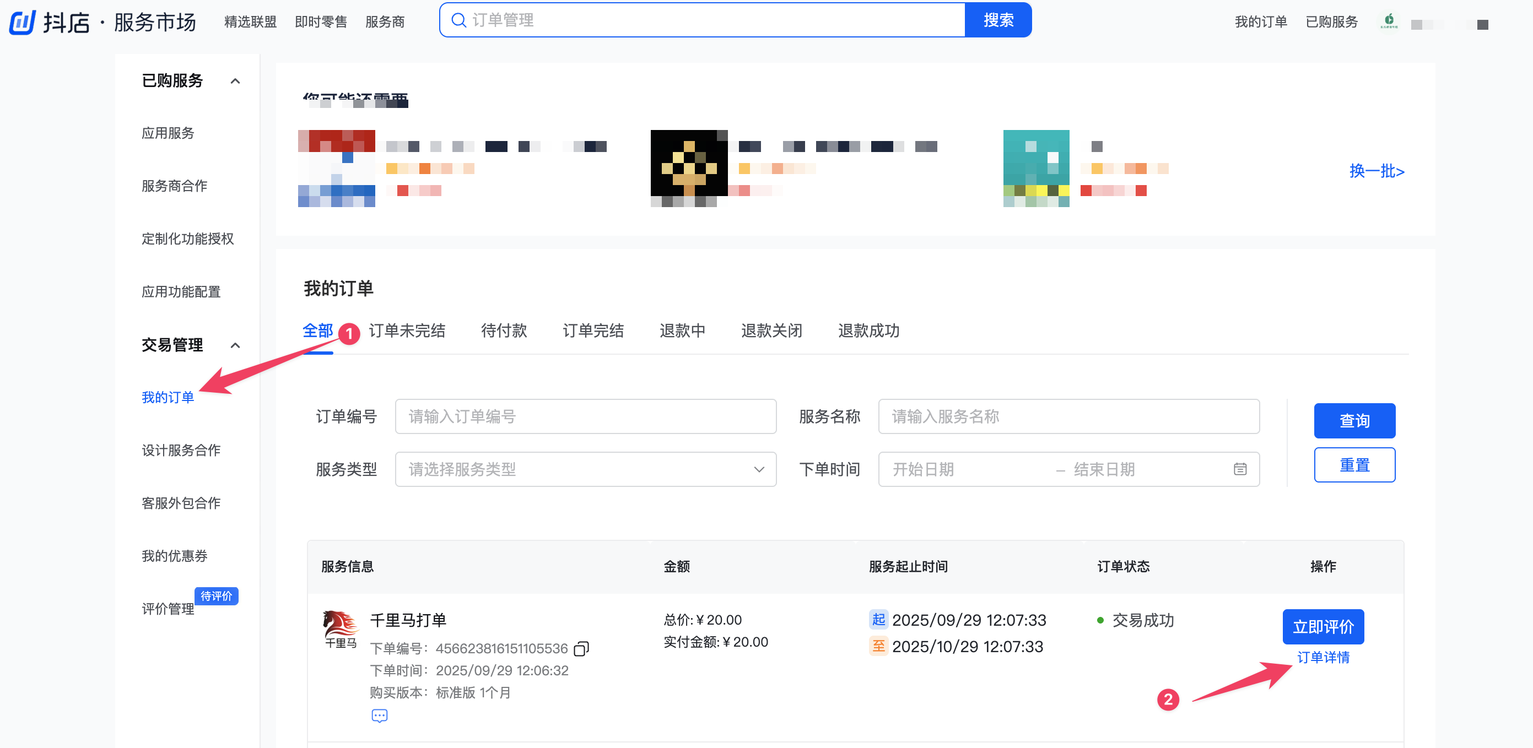Screen dimensions: 1533x748
Task: Focus the 订单编号 input field
Action: click(x=585, y=416)
